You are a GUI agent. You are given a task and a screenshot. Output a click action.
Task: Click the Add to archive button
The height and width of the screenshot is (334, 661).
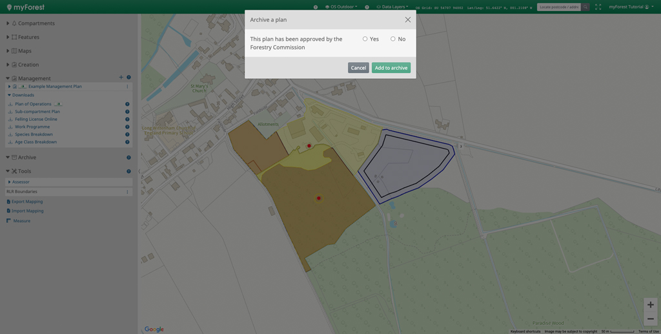pyautogui.click(x=391, y=68)
